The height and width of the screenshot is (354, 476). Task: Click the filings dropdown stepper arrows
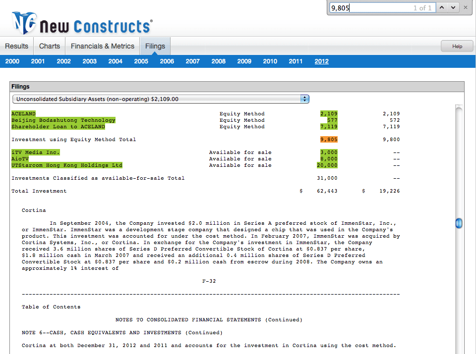pyautogui.click(x=304, y=99)
